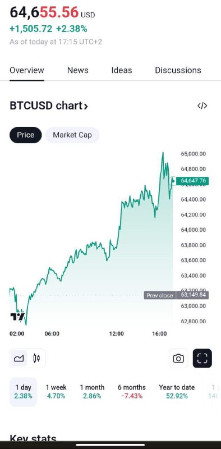Choose the 1 month range
This screenshot has width=221, height=449.
pos(92,392)
